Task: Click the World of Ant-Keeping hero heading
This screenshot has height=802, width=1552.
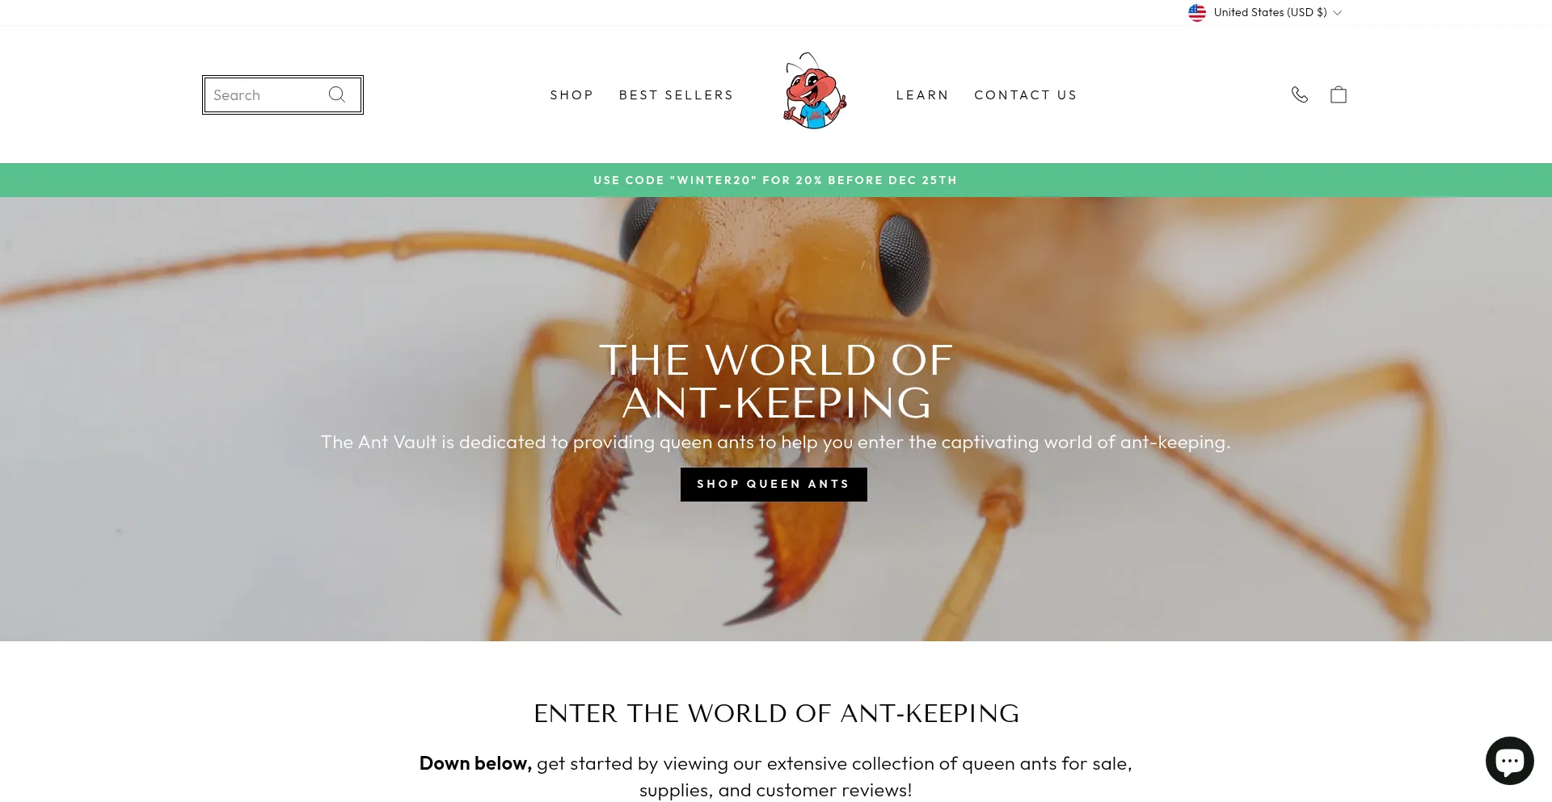Action: (x=776, y=381)
